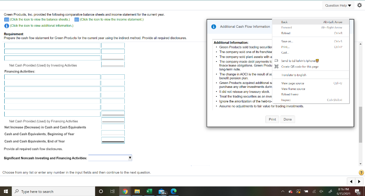Click first Financing Activities amount field

pos(113,77)
